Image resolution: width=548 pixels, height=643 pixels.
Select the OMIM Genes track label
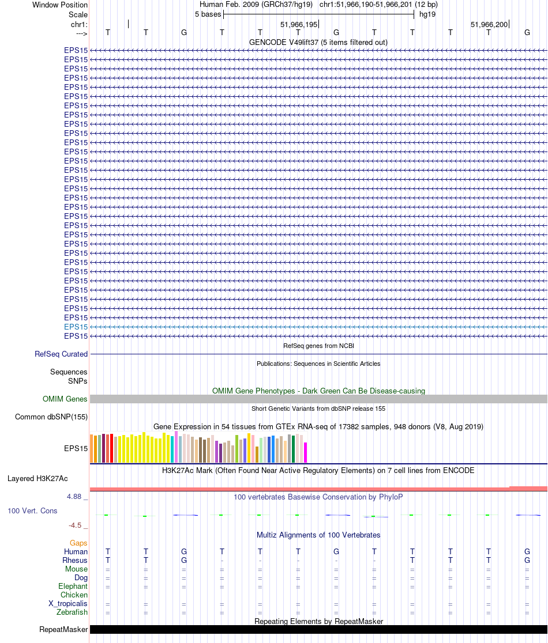point(65,399)
